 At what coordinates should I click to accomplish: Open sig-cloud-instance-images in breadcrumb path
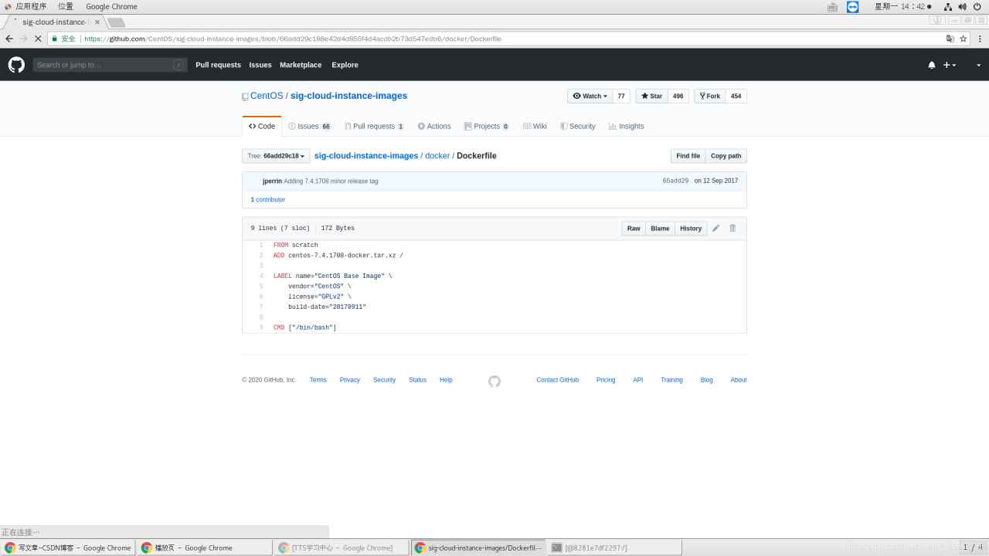pos(366,156)
